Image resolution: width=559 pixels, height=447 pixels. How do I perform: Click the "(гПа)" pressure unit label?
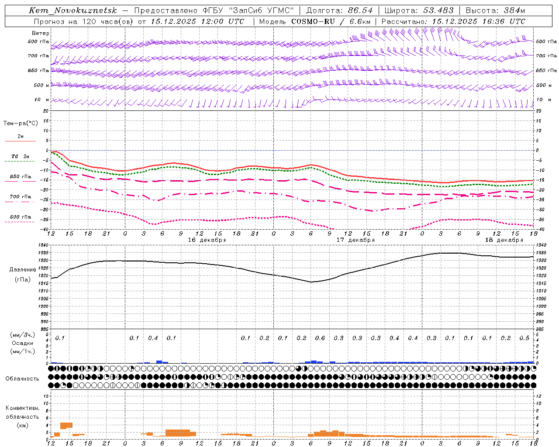[23, 279]
